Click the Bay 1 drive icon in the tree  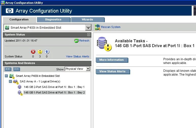(x=19, y=87)
